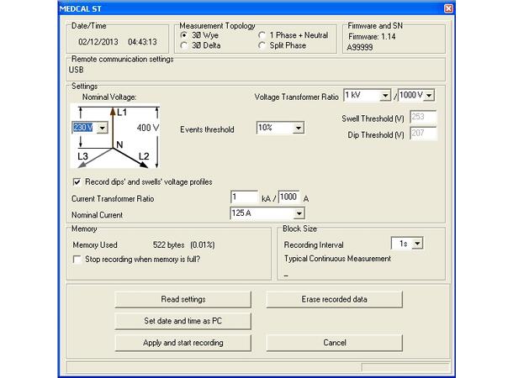Viewport: 513px width, 378px height.
Task: Focus the Current Transformer Ratio kA field
Action: 244,197
